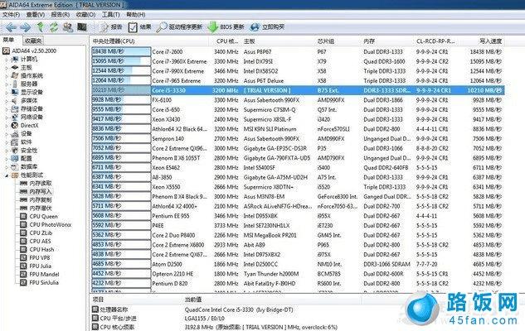The height and width of the screenshot is (331, 525).
Task: Select 内存写入 memory write benchmark
Action: coord(40,192)
